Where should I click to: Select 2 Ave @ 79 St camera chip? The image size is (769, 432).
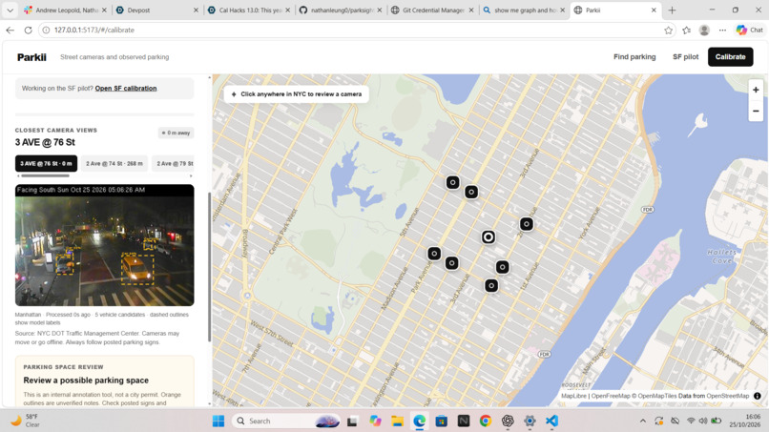tap(175, 163)
